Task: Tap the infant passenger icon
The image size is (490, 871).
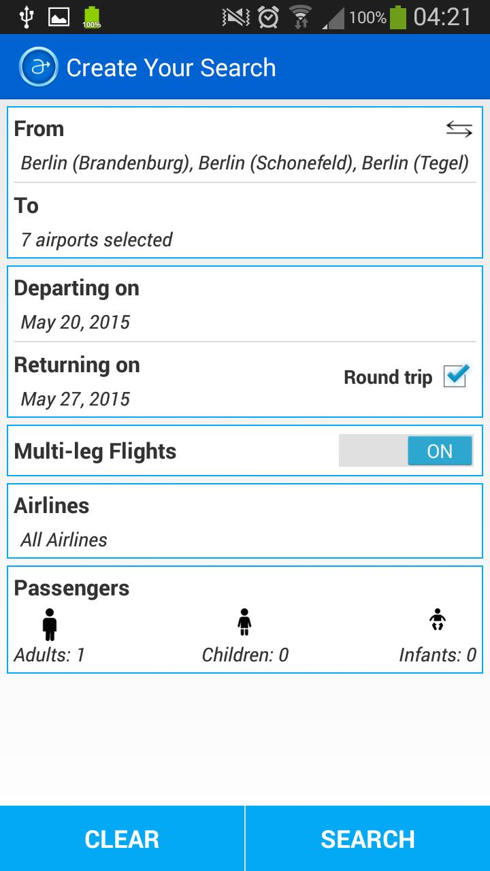Action: 438,620
